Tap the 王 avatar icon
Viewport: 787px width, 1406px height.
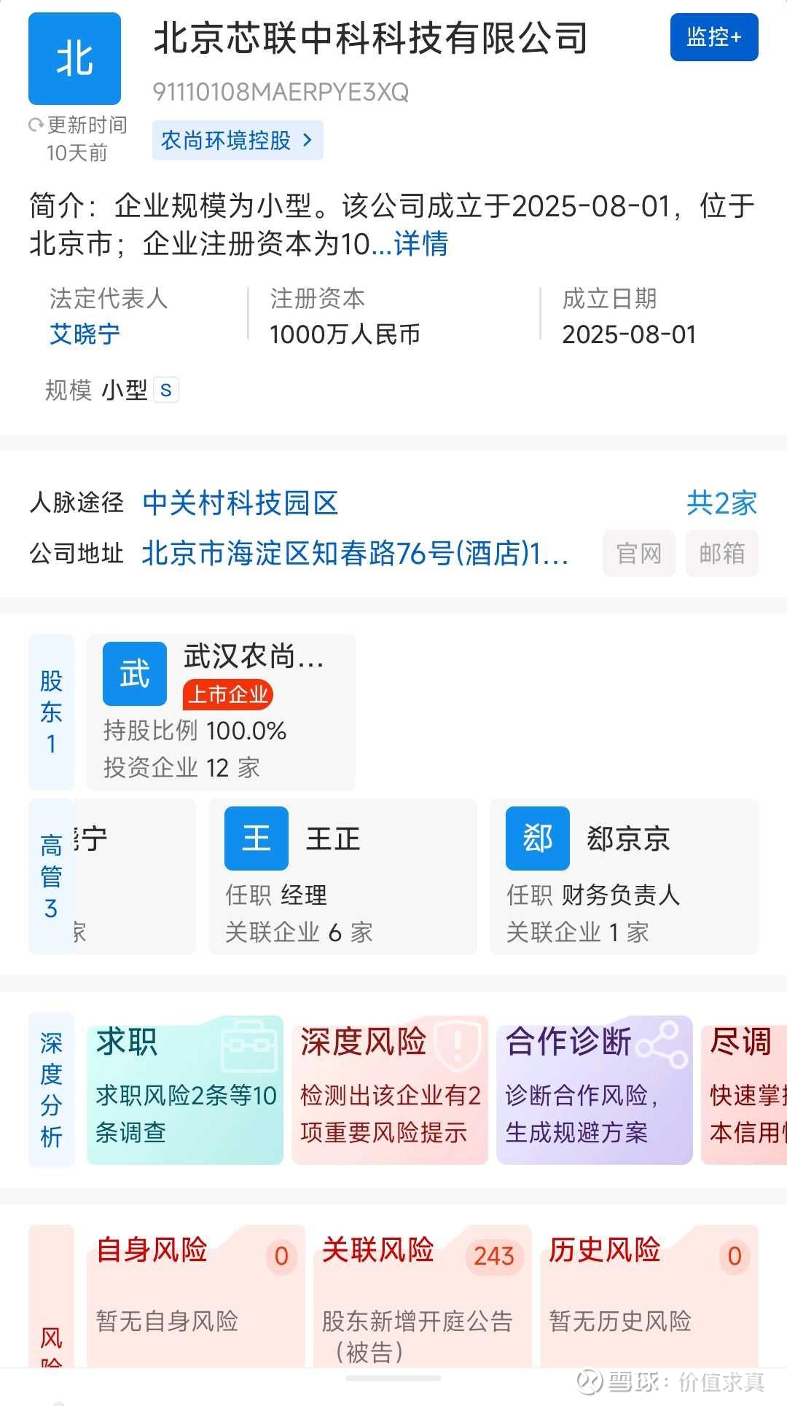(x=257, y=839)
